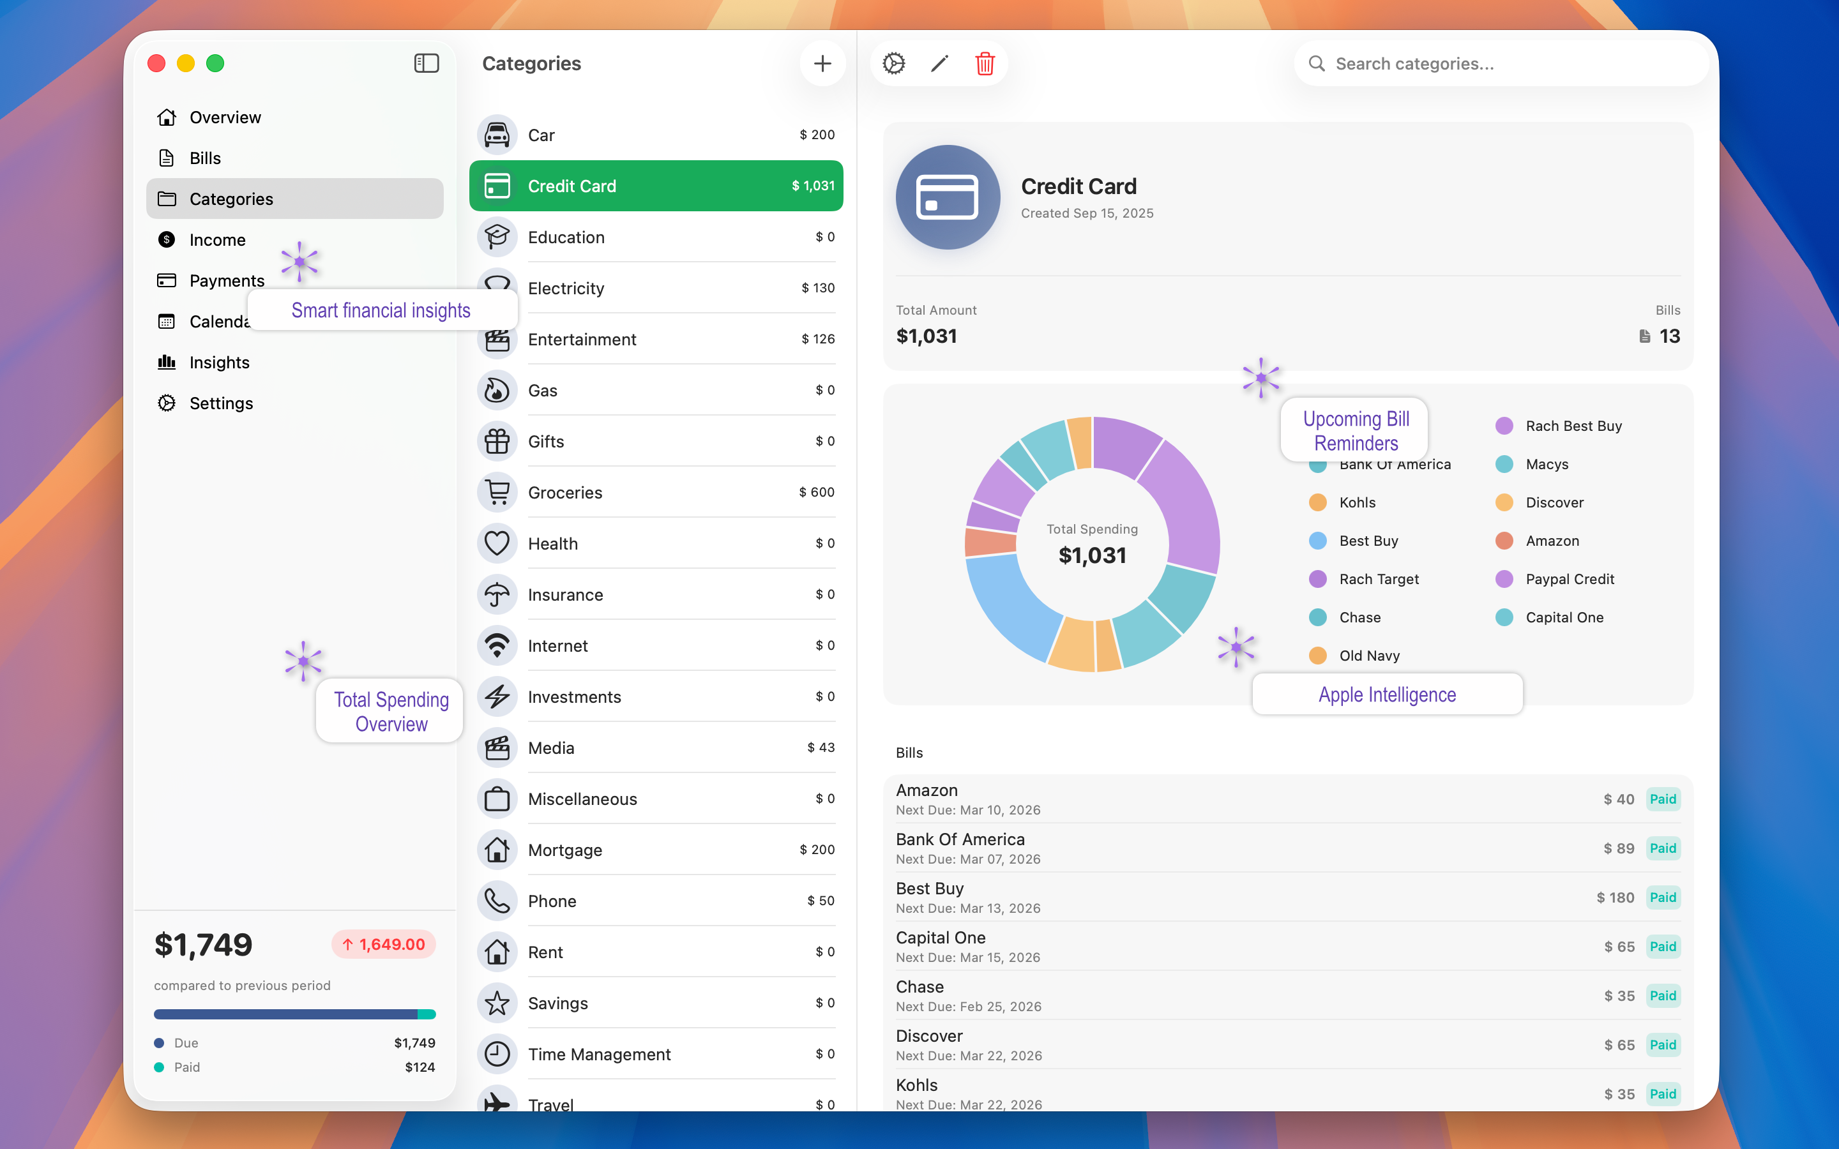Toggle the sidebar visibility button
The height and width of the screenshot is (1149, 1839).
tap(427, 63)
